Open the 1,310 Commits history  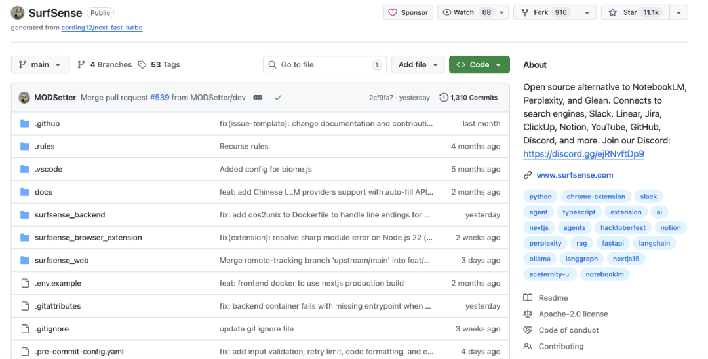pos(468,98)
